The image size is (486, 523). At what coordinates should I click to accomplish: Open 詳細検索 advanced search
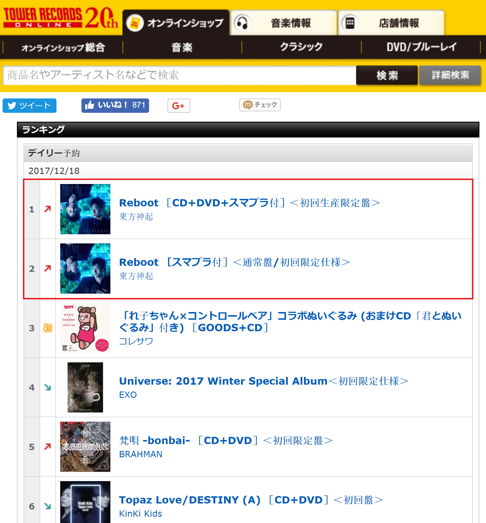(x=450, y=75)
